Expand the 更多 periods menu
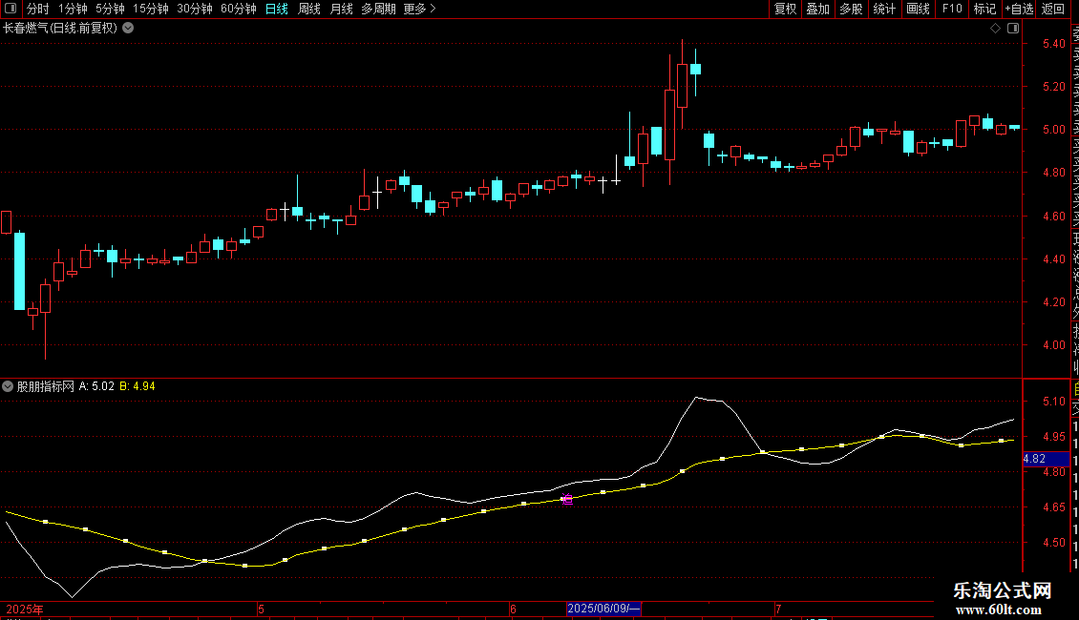 [x=420, y=9]
